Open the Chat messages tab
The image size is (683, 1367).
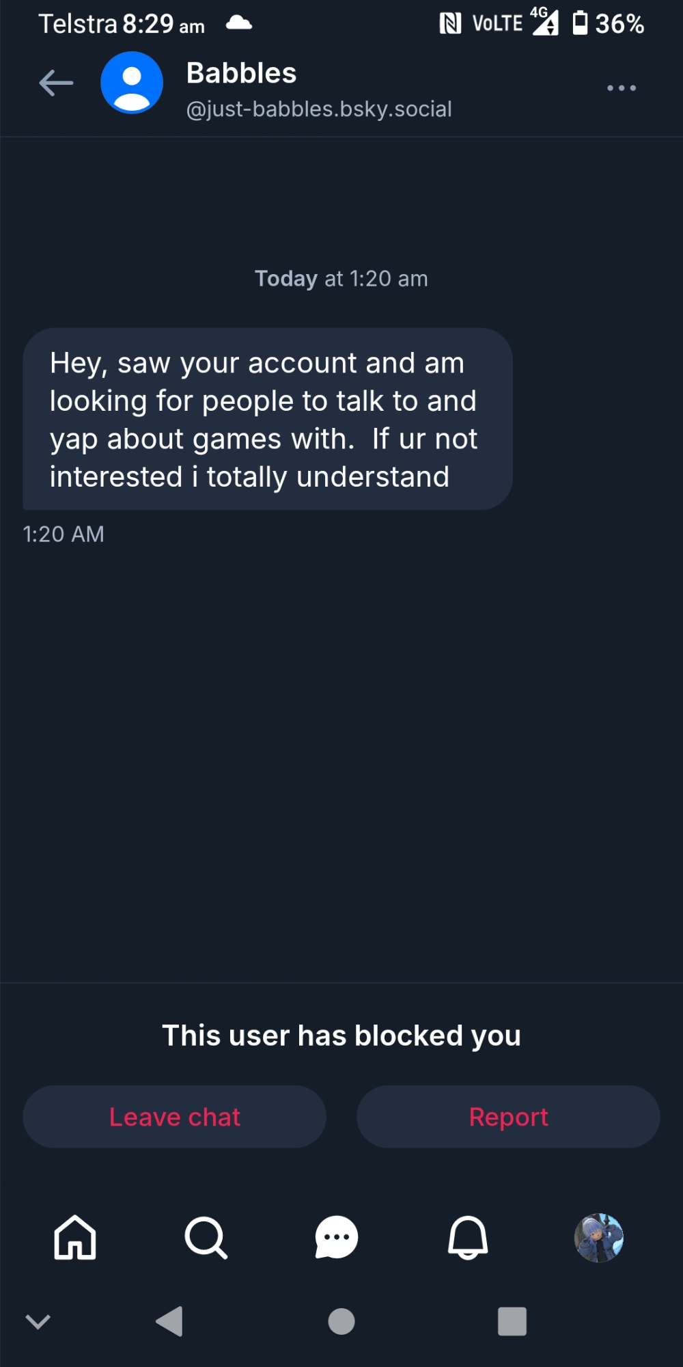pyautogui.click(x=336, y=1237)
